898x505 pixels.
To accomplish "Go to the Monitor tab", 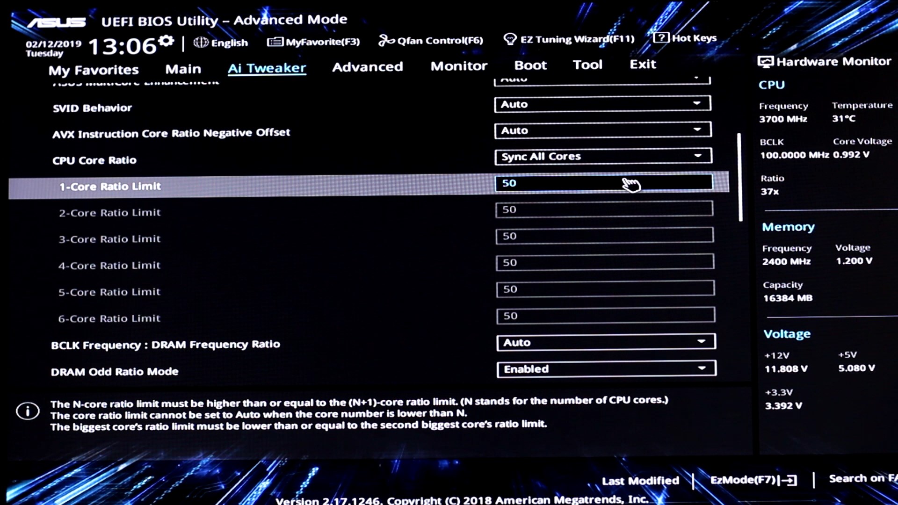I will [459, 66].
